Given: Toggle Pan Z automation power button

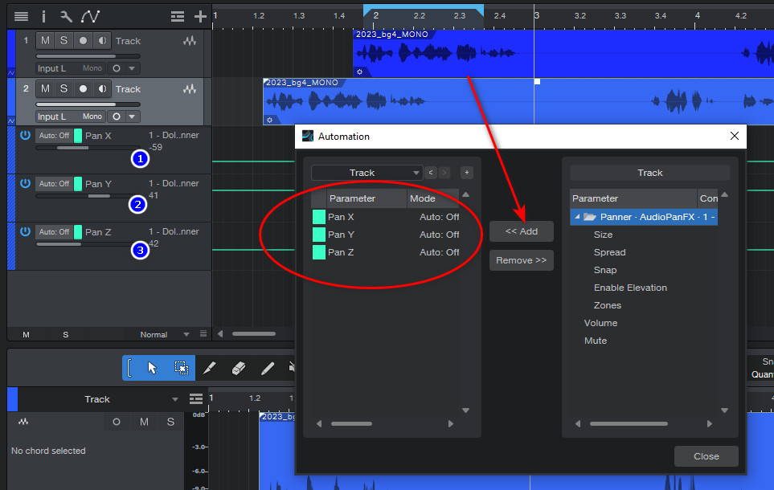Looking at the screenshot, I should pos(26,231).
